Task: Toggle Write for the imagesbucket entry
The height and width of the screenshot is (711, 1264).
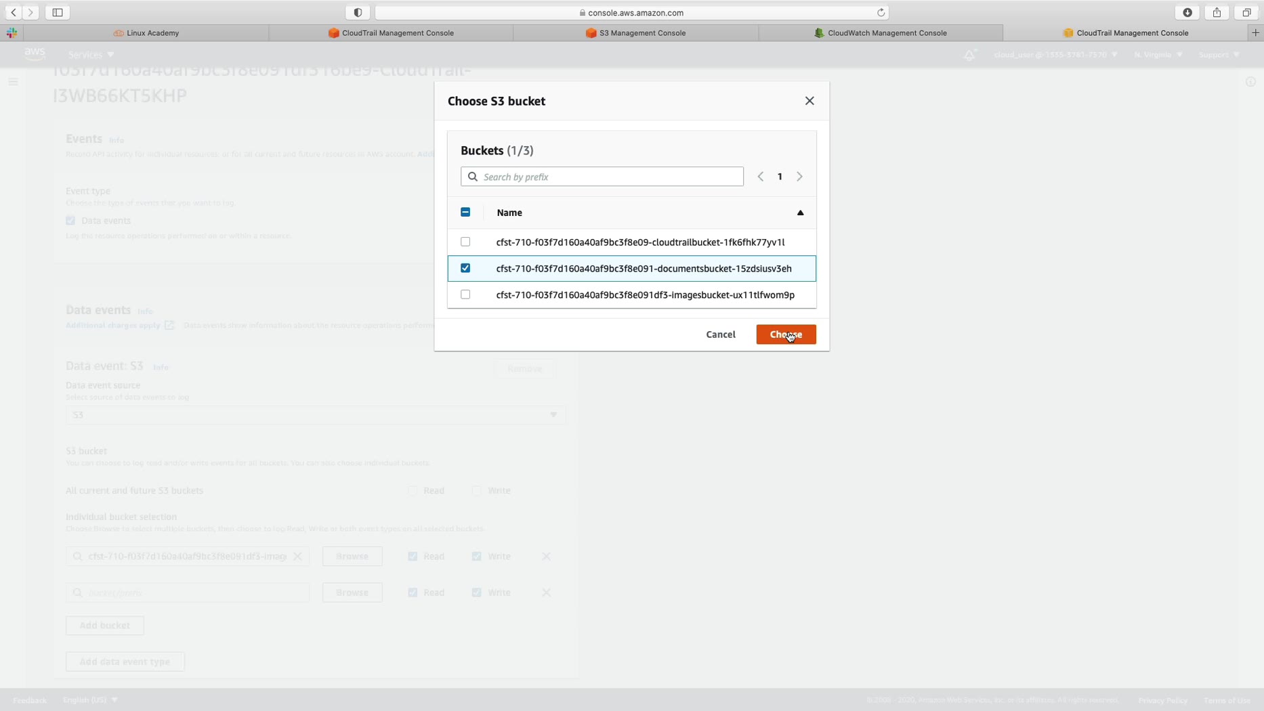Action: (477, 556)
